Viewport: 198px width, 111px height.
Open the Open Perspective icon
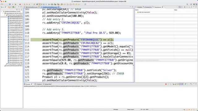coord(191,4)
